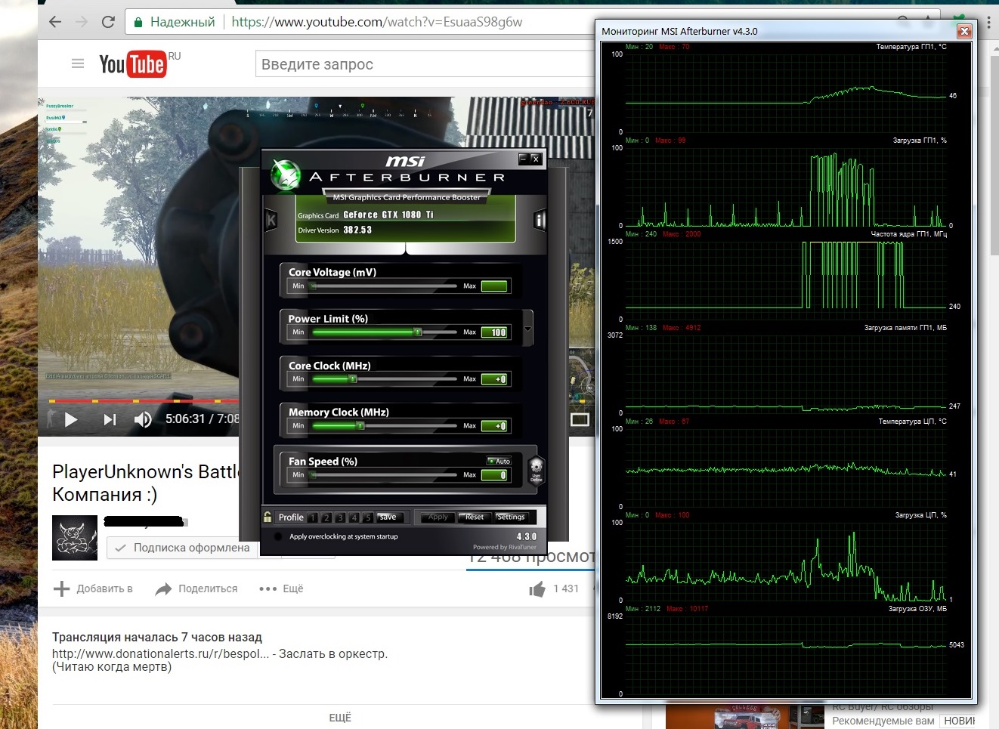Click the YouTube search field Введите запрос
The width and height of the screenshot is (999, 729).
pos(425,64)
